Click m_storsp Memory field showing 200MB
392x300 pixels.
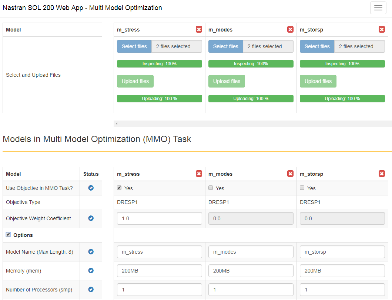pyautogui.click(x=342, y=271)
